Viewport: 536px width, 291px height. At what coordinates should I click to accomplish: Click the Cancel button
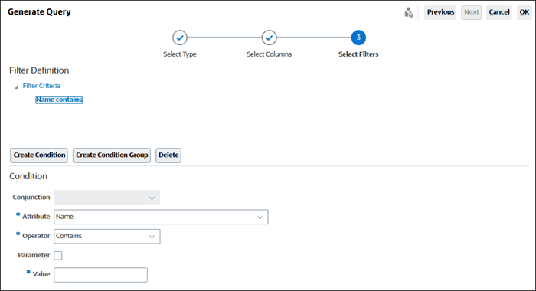(x=499, y=12)
